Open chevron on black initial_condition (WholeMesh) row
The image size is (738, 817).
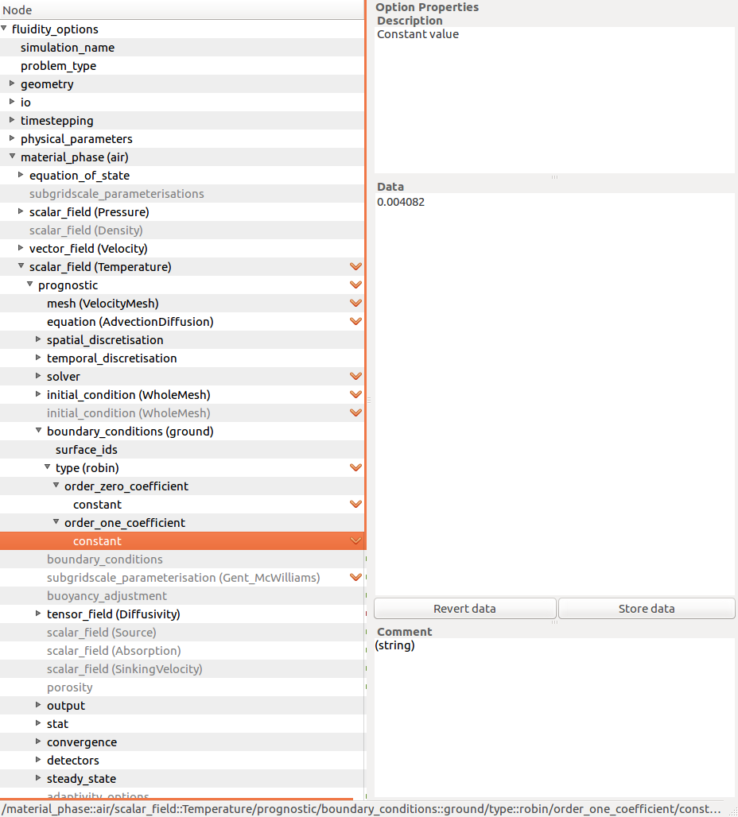point(355,394)
